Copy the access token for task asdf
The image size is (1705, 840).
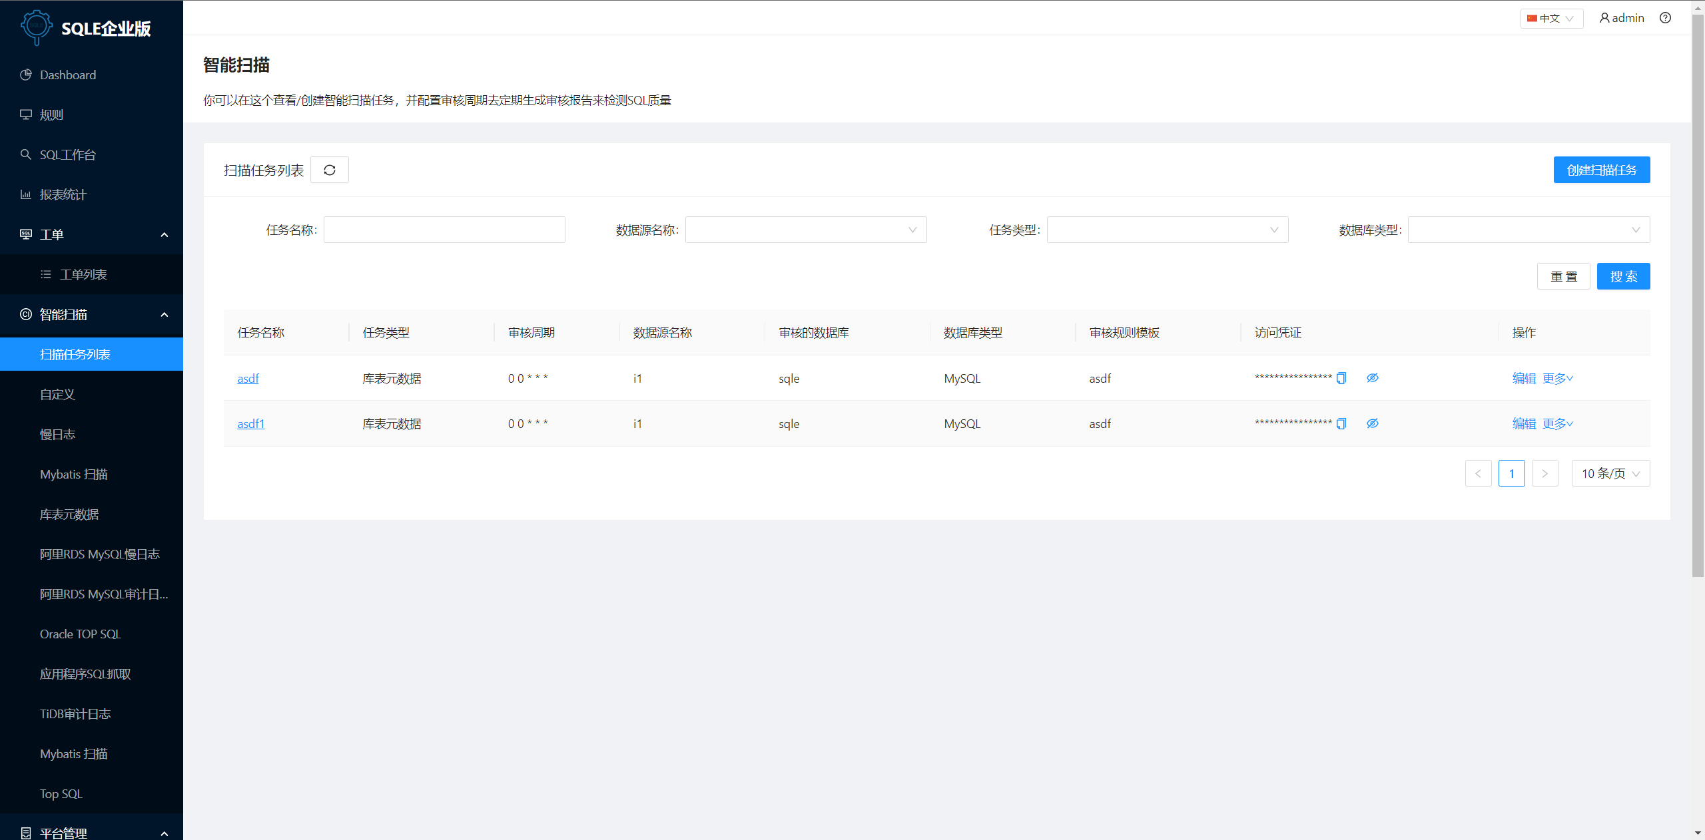point(1341,378)
